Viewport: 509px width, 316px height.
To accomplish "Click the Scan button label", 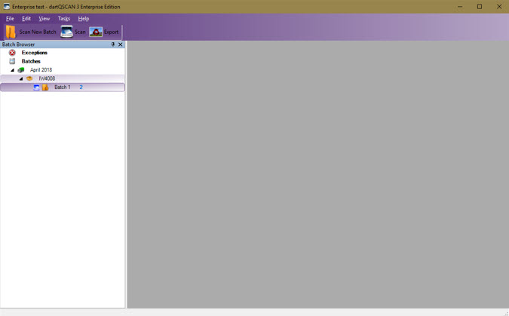I will click(80, 32).
